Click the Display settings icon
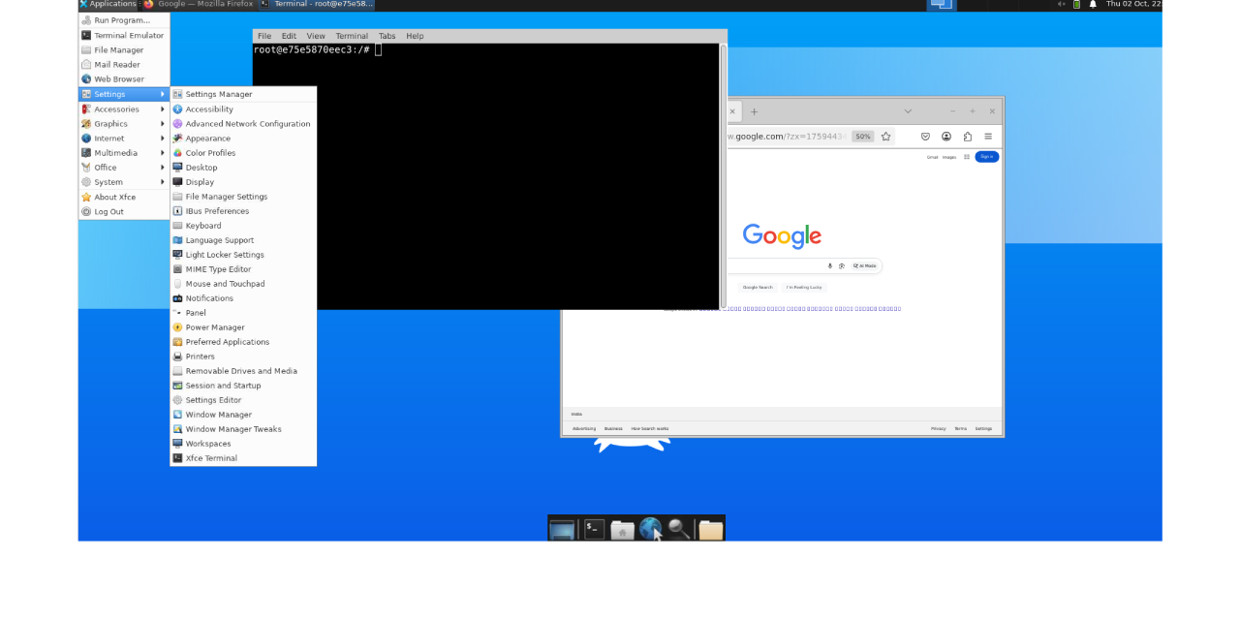The image size is (1240, 620). 177,182
